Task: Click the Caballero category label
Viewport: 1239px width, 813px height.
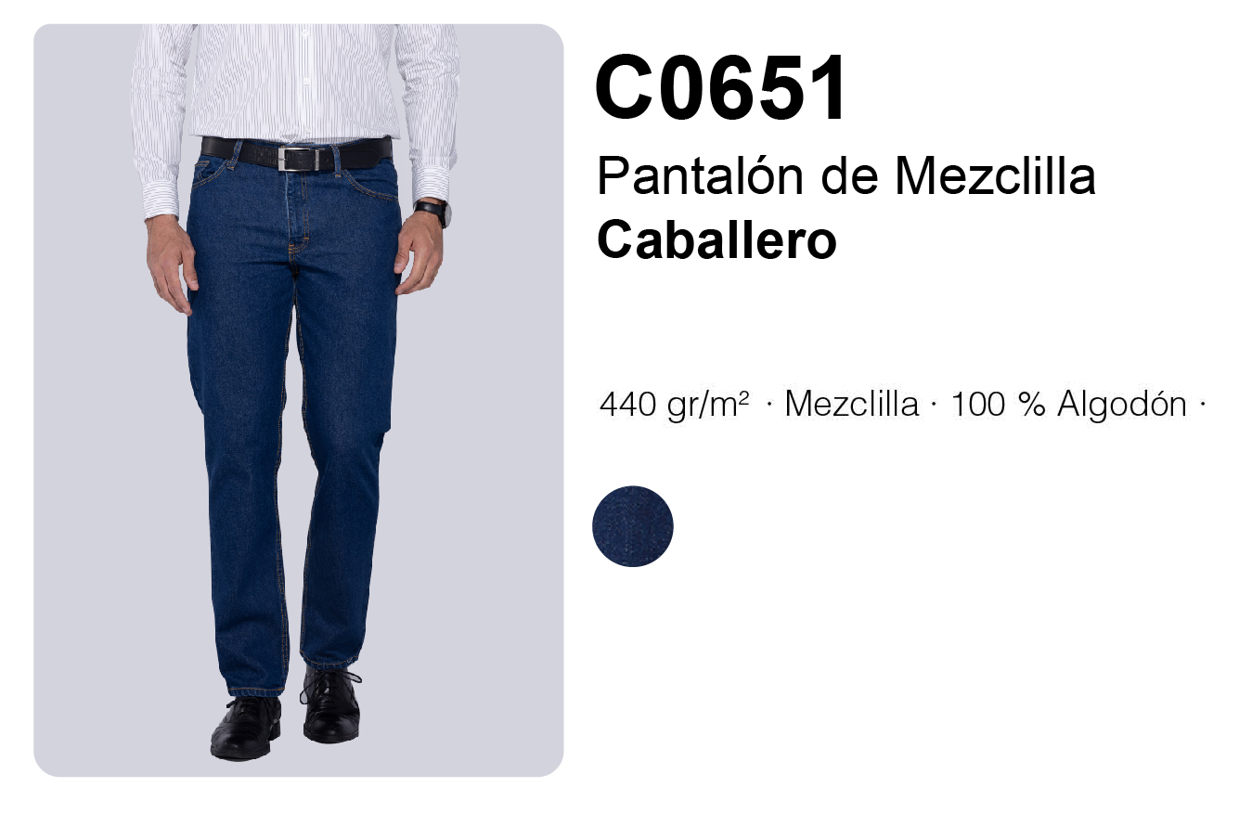Action: tap(716, 240)
